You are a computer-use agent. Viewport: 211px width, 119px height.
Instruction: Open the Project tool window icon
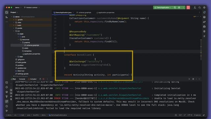(7, 13)
